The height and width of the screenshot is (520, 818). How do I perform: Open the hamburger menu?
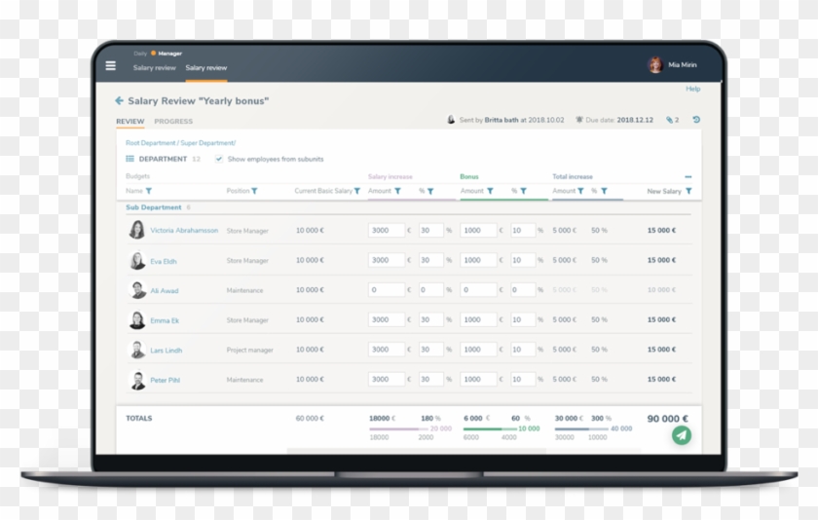pos(110,66)
